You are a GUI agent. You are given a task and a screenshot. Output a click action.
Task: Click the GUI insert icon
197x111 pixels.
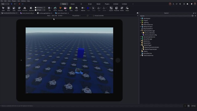pyautogui.click(x=65, y=8)
